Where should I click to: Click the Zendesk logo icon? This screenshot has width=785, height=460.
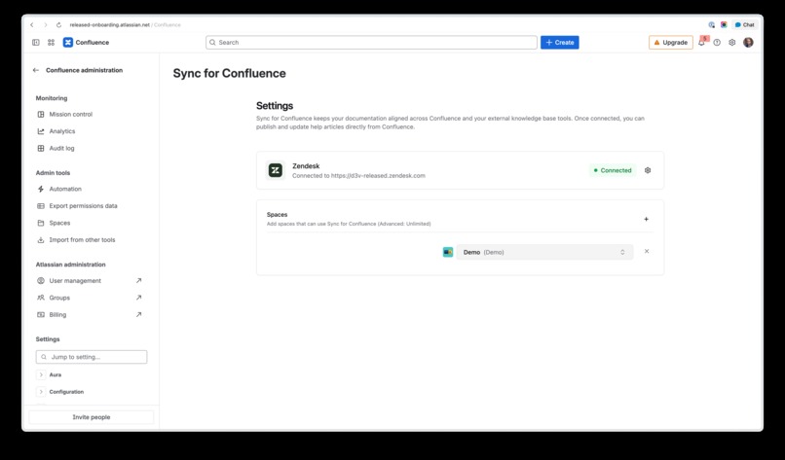click(276, 170)
